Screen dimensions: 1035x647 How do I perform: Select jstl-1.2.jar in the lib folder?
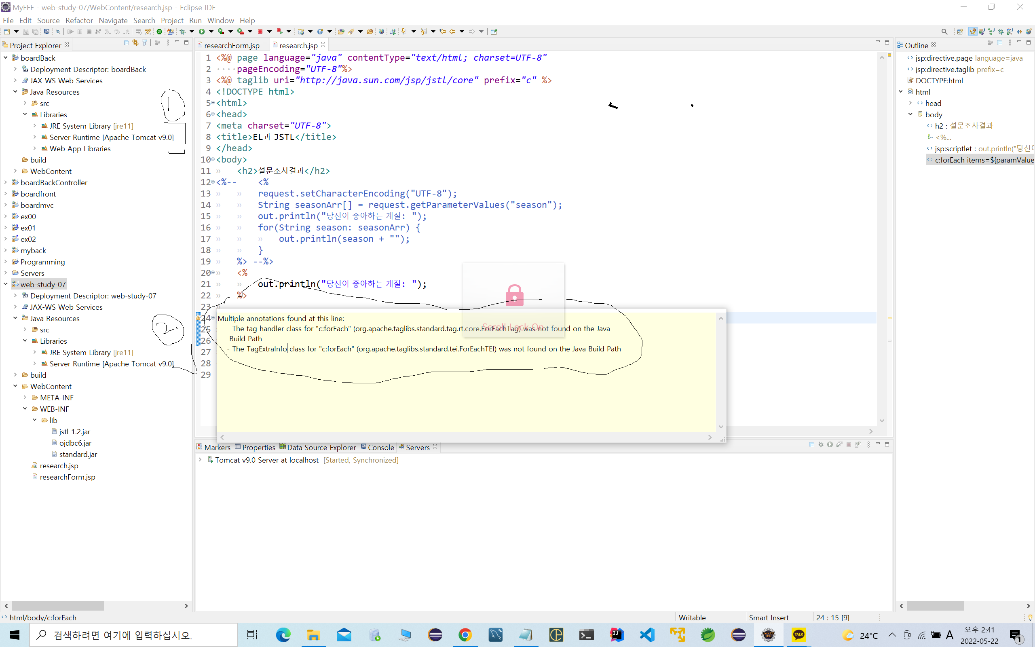pyautogui.click(x=74, y=432)
